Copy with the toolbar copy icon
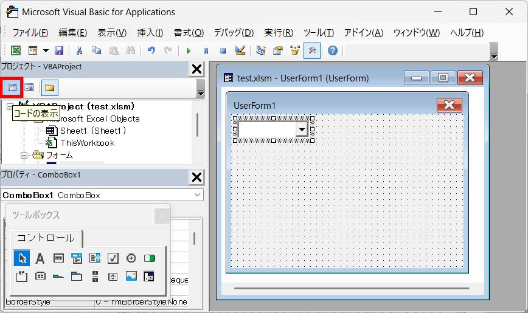This screenshot has width=528, height=313. 96,51
